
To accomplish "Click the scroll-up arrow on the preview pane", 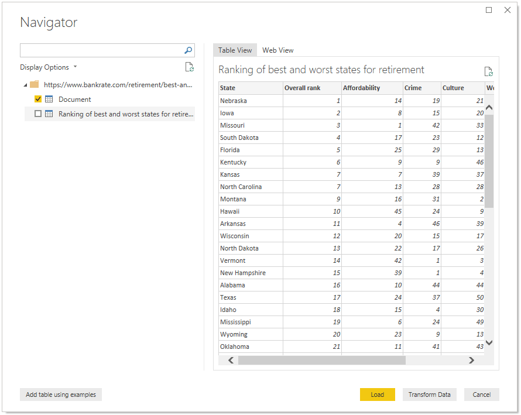I will pyautogui.click(x=489, y=107).
